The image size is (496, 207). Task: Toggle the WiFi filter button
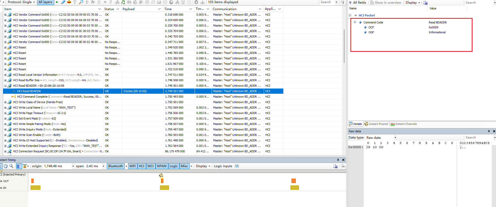133,166
